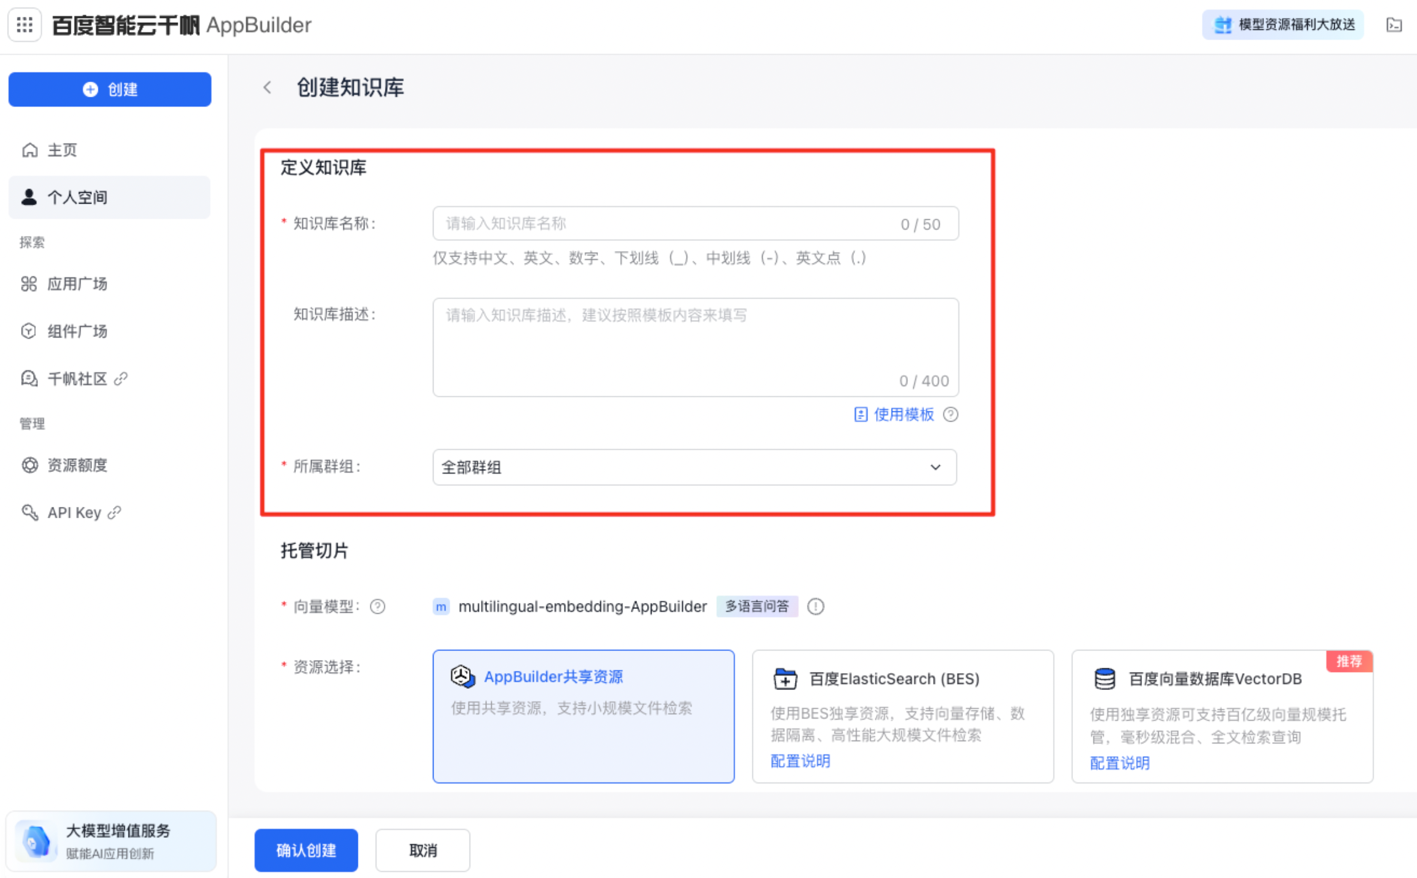Click the 取消 cancel button
This screenshot has height=878, width=1417.
click(423, 850)
